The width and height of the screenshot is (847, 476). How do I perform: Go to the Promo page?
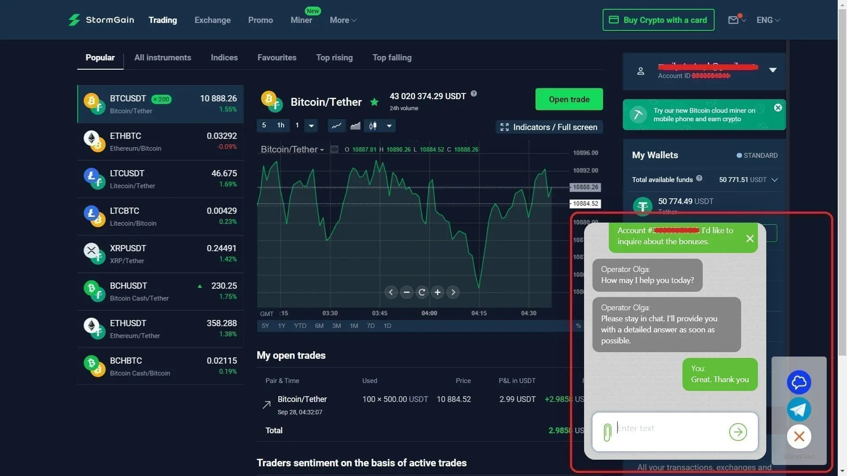260,20
